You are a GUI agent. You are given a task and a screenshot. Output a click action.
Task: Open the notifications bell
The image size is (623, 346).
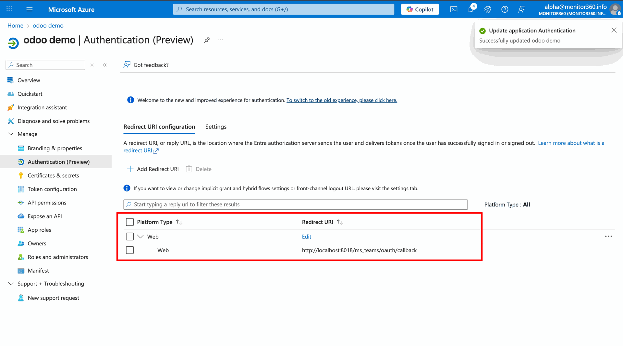click(x=471, y=9)
